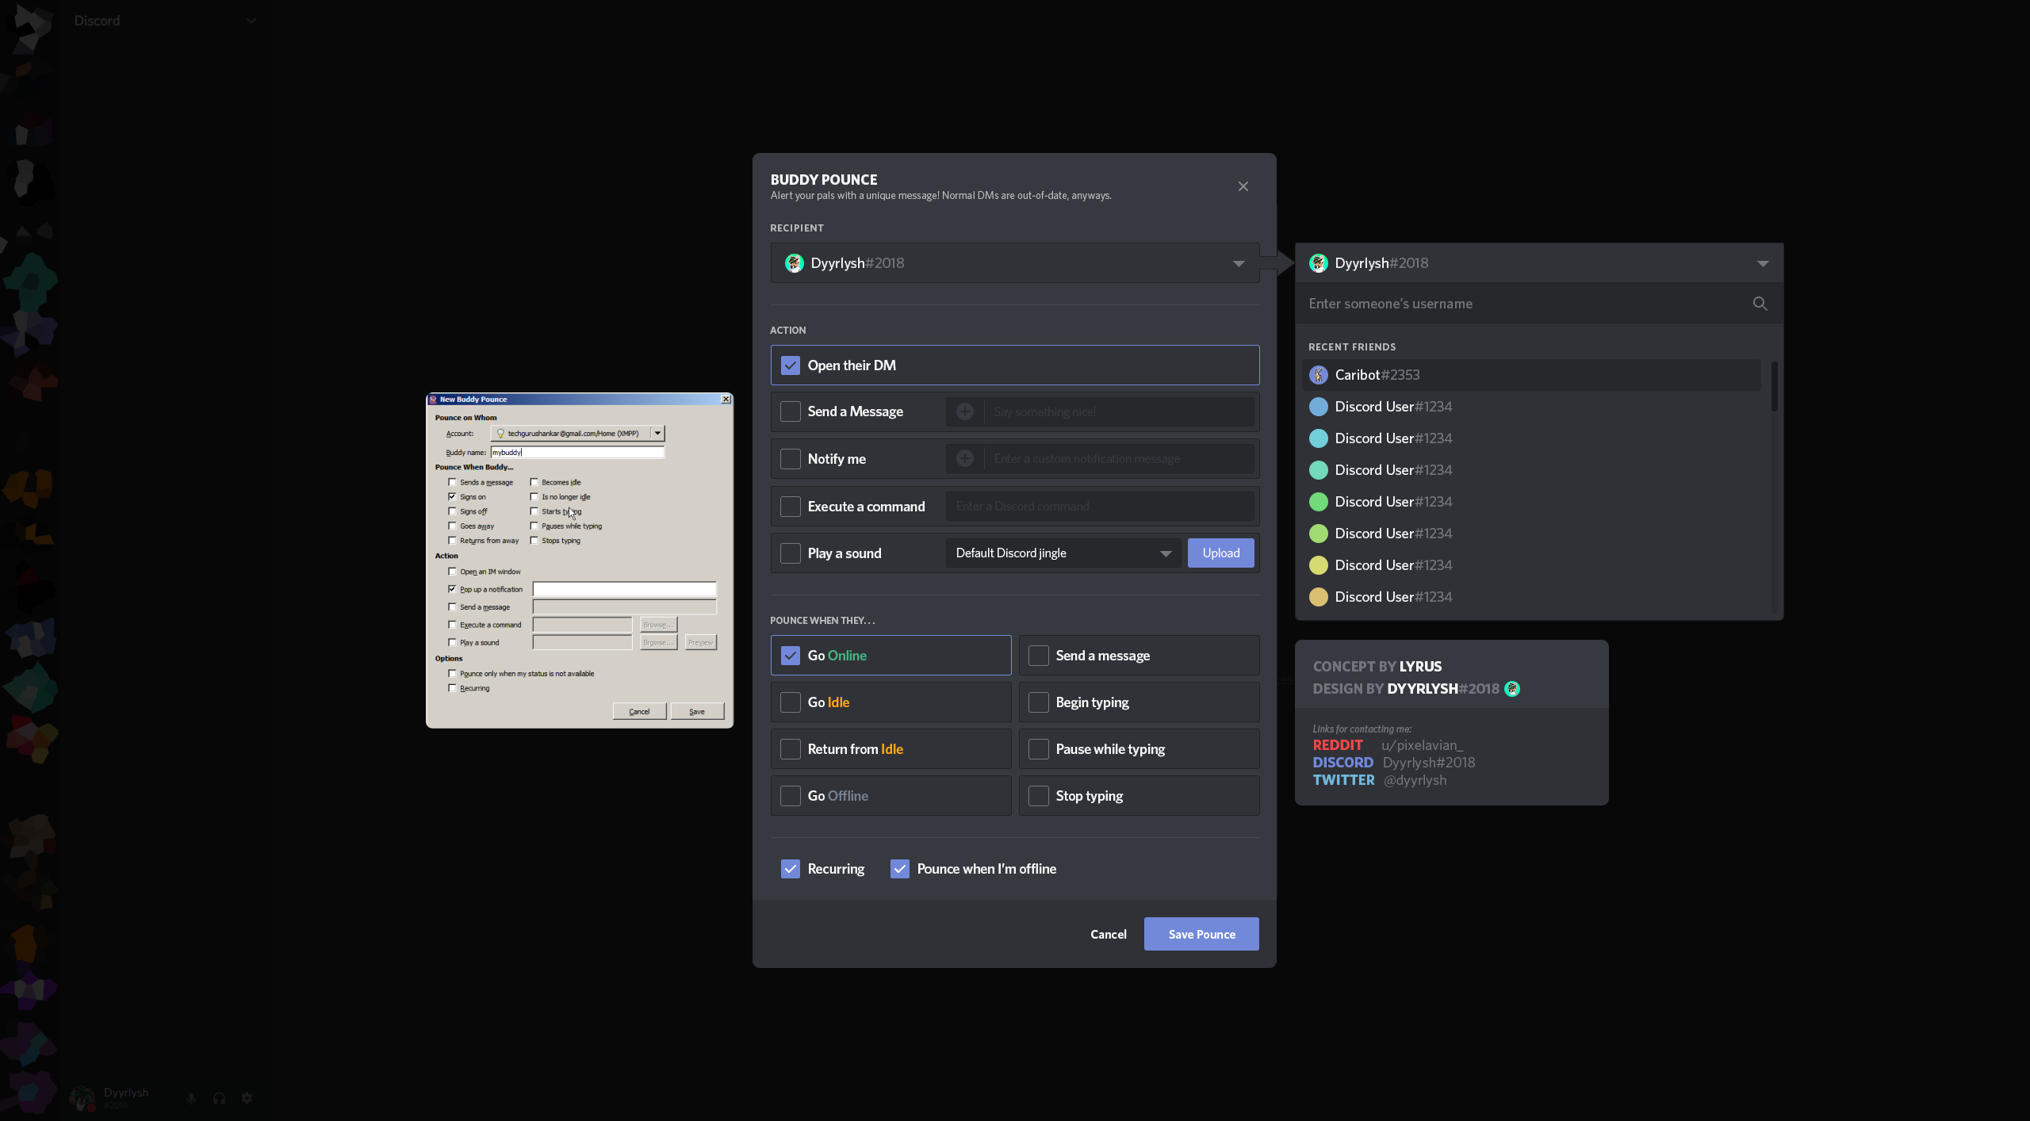Collapse the friend picker dropdown arrow
The image size is (2030, 1121).
click(x=1762, y=263)
